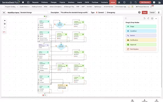Cancel workflow editing

pos(152,13)
